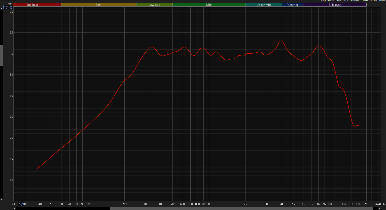Click the Sub bass band label
Image resolution: width=386 pixels, height=210 pixels.
pyautogui.click(x=32, y=5)
